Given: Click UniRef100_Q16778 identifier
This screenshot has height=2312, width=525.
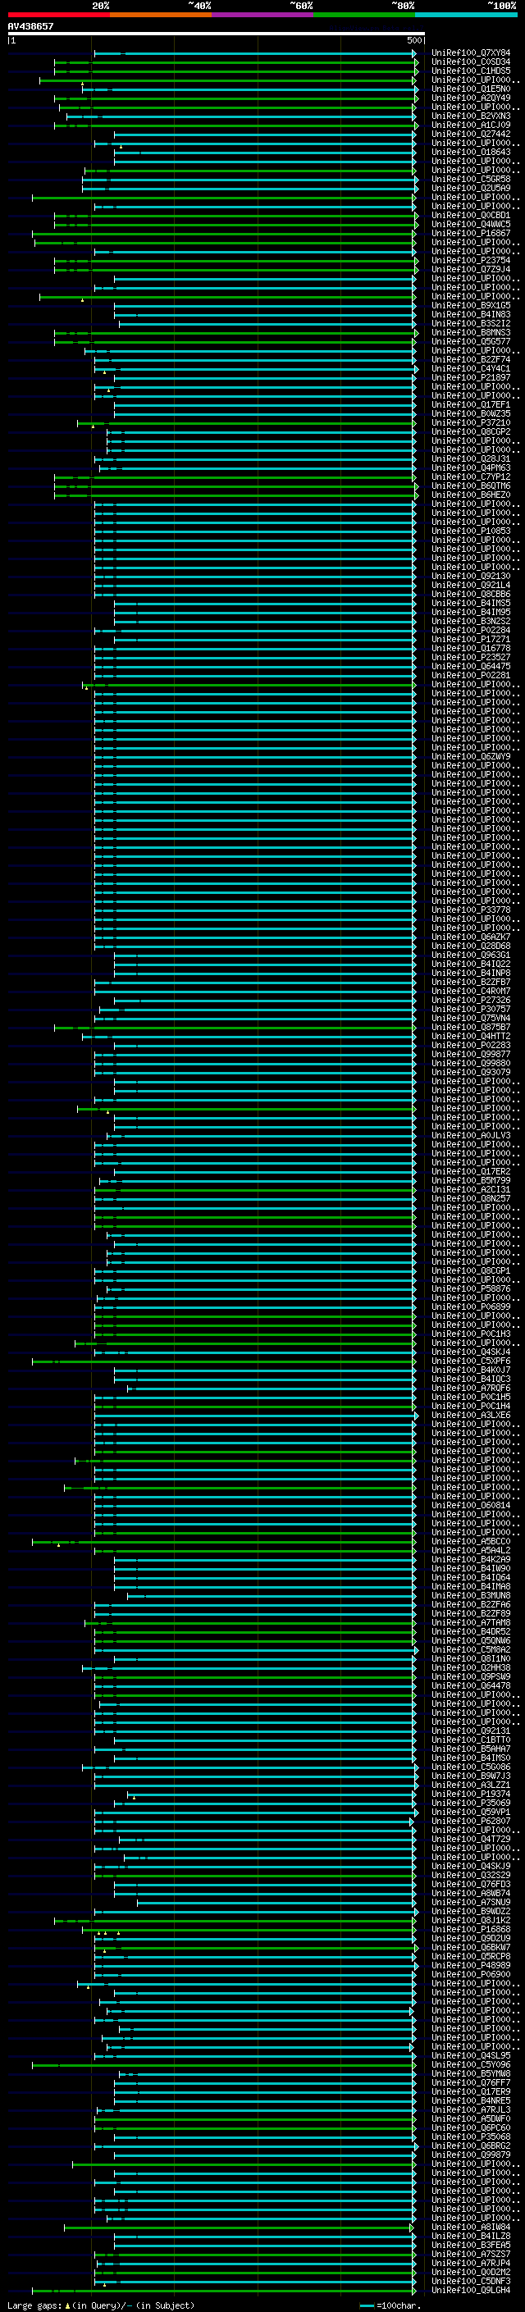Looking at the screenshot, I should (471, 648).
